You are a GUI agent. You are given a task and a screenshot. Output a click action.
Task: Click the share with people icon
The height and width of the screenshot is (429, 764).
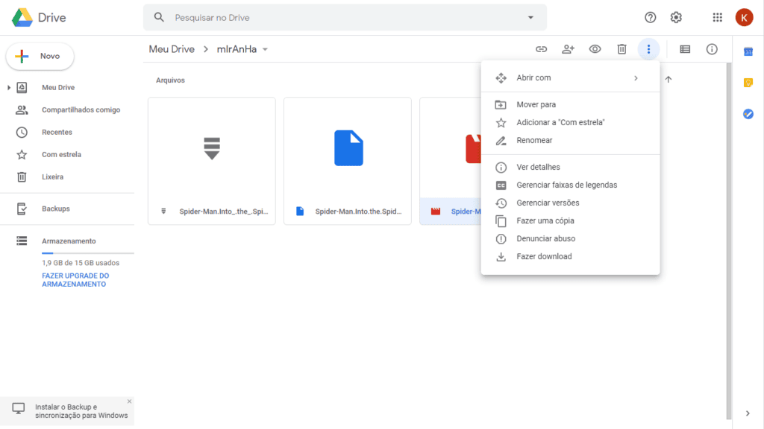568,49
